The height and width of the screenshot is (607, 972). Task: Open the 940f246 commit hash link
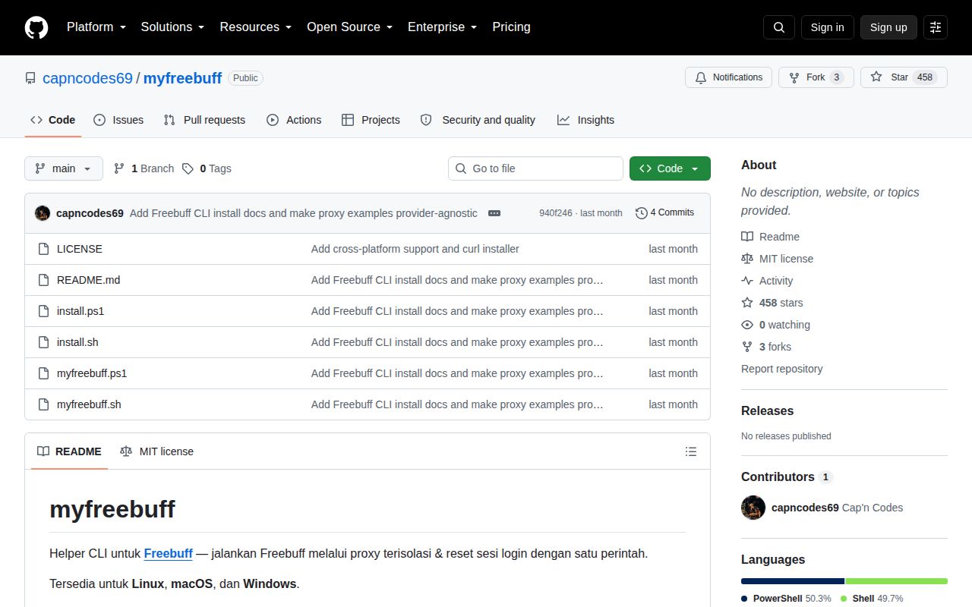click(556, 213)
